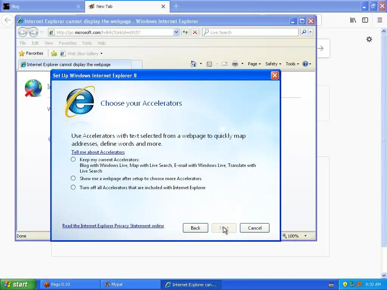Open Mypal library icon

(x=353, y=20)
